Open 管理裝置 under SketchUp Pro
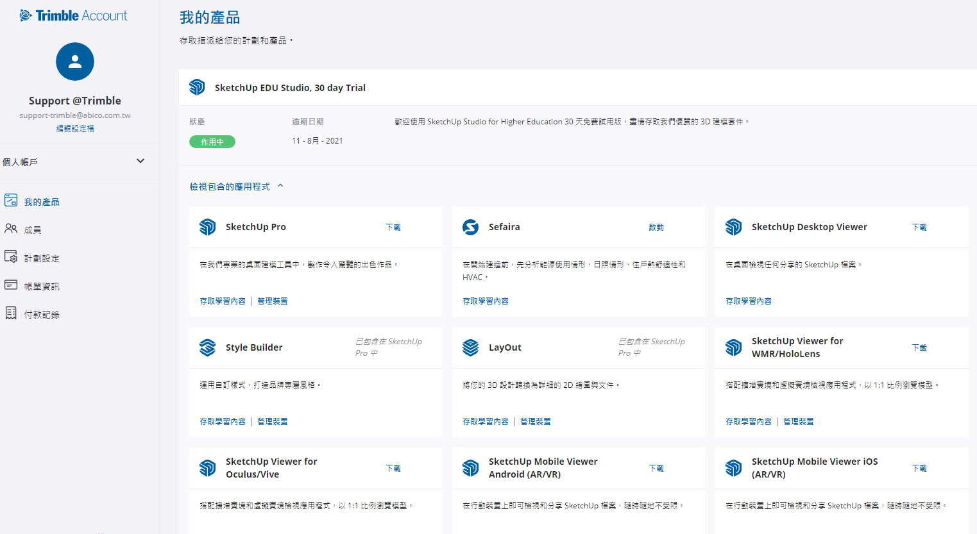The height and width of the screenshot is (534, 977). (x=273, y=301)
